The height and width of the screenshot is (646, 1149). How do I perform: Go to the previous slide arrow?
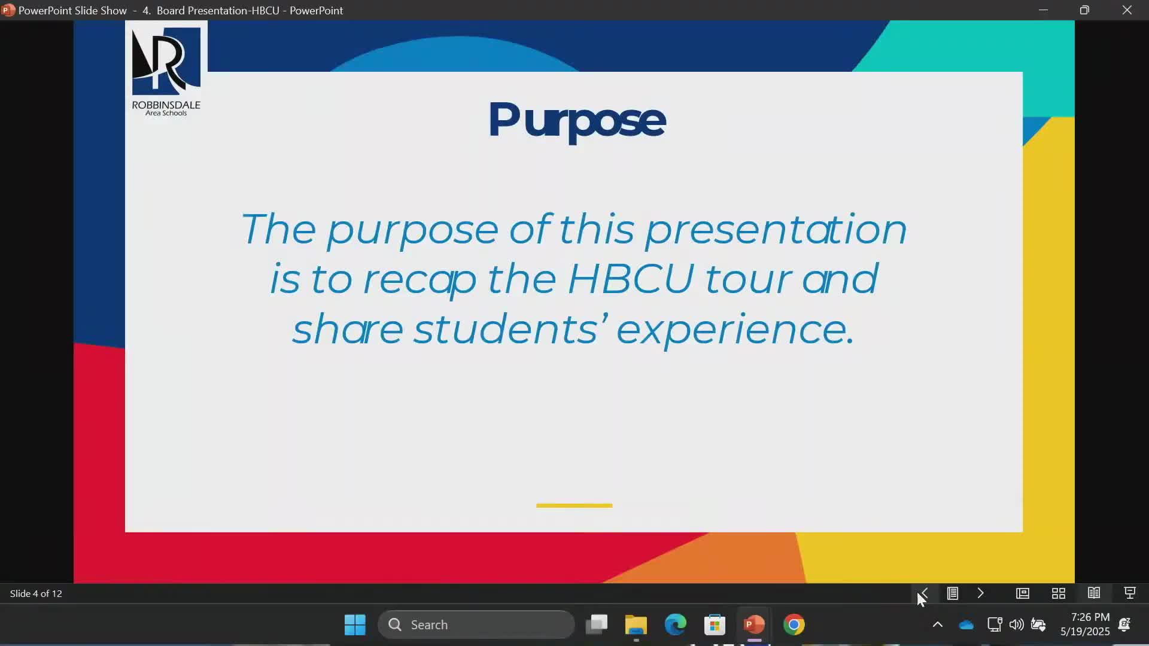tap(924, 593)
